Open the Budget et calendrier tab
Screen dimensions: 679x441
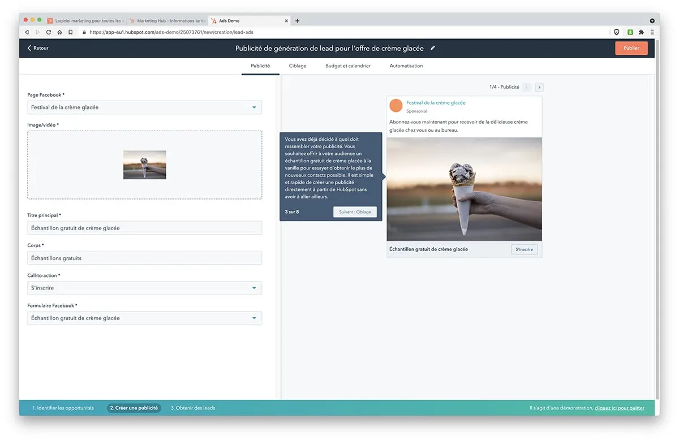tap(348, 66)
